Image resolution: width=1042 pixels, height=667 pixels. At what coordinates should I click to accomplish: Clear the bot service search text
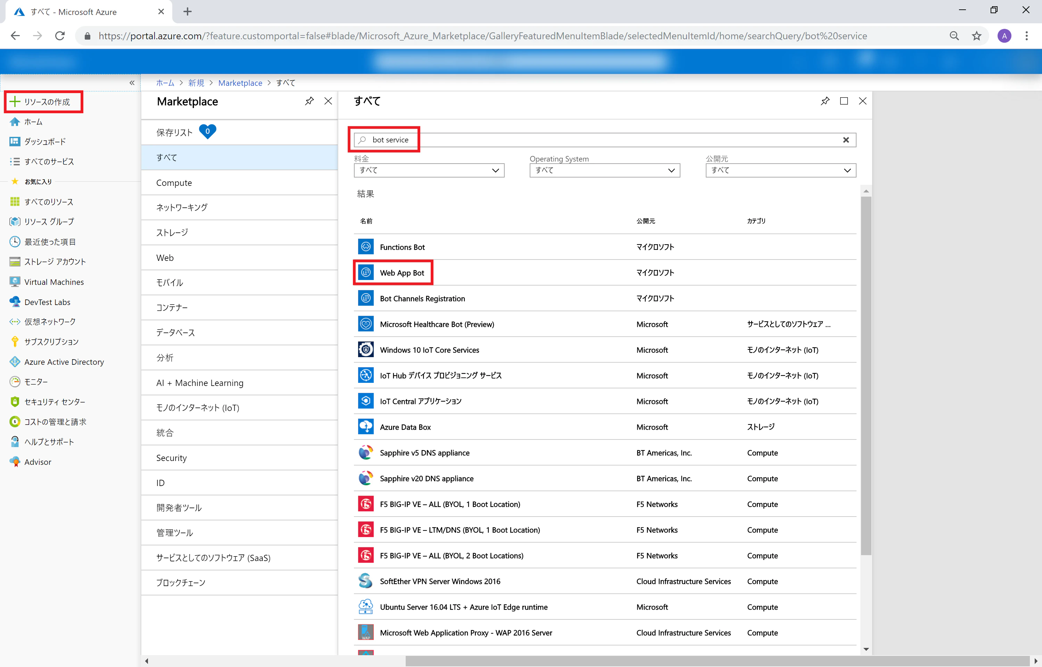point(846,140)
